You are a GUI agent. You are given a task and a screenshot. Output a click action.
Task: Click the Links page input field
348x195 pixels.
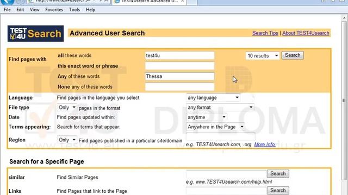226,191
